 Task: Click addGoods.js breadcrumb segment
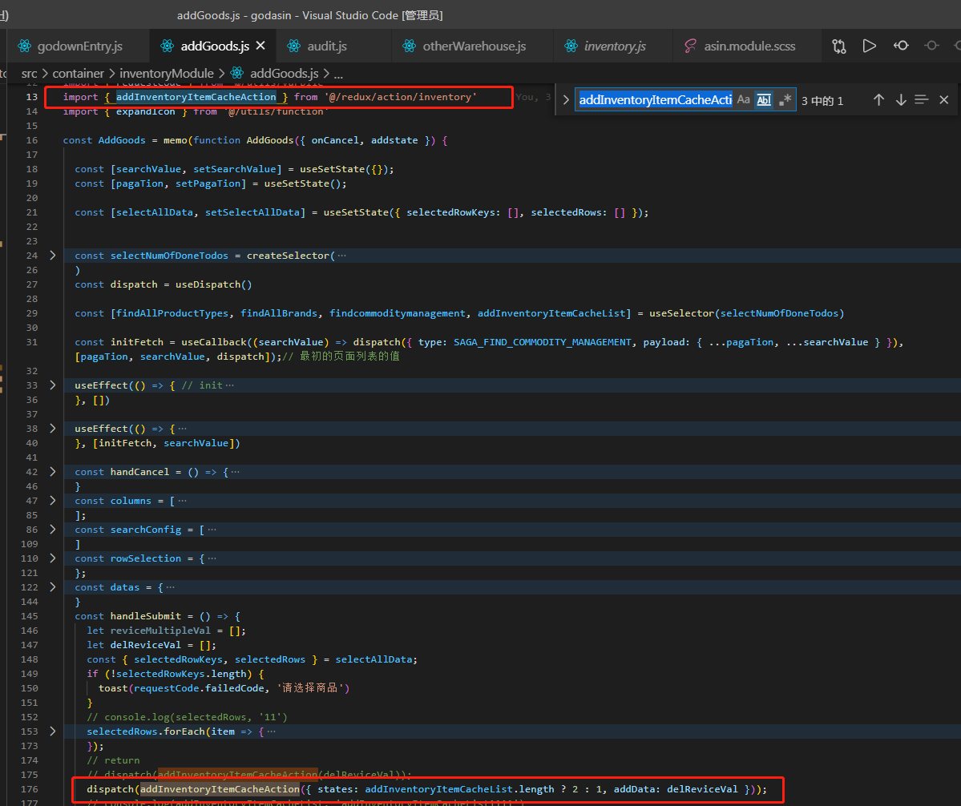coord(285,74)
